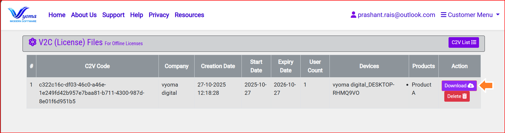Click the Devices column header
505x133 pixels.
369,66
